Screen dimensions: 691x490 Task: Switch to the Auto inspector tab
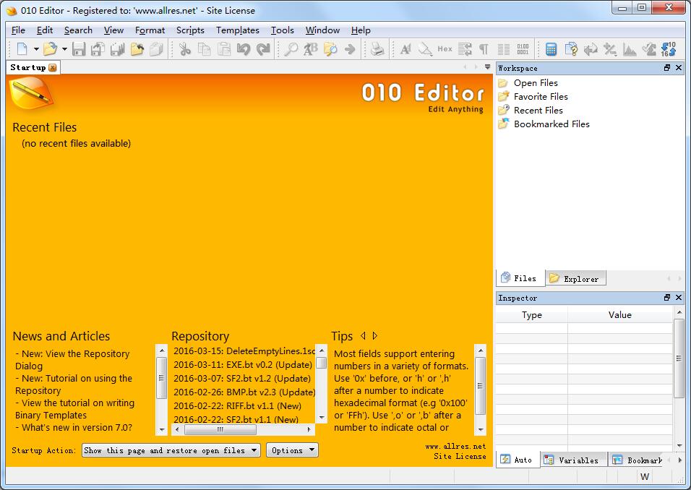pyautogui.click(x=517, y=460)
